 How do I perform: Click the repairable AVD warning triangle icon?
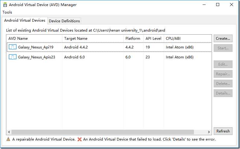pyautogui.click(x=8, y=139)
